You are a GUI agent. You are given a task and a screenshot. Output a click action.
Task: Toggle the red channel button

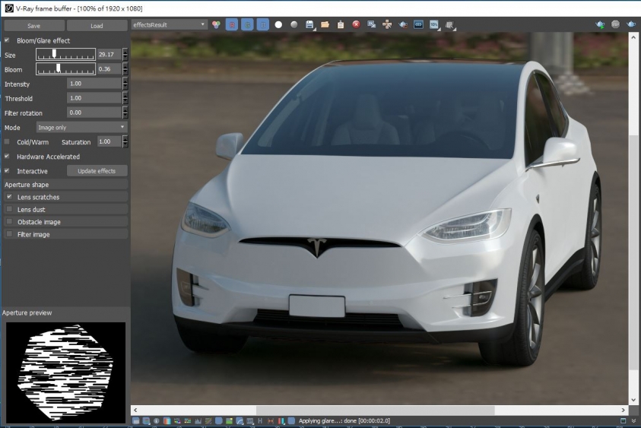pos(232,24)
